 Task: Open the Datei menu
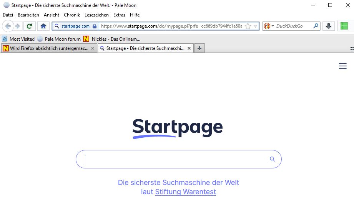(8, 15)
